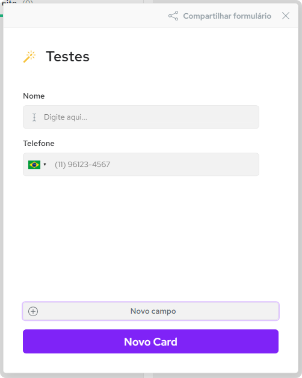
Task: Expand the country code dropdown arrow
Action: coord(45,165)
